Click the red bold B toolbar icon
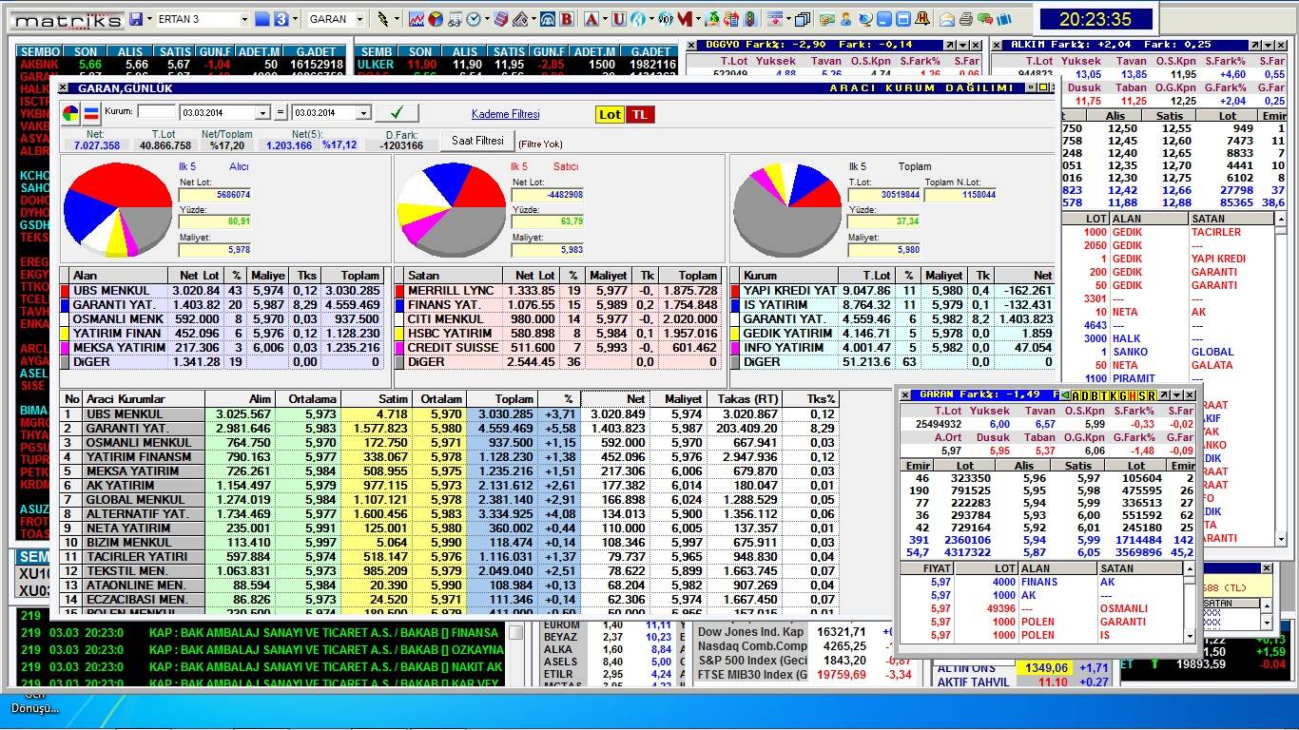The image size is (1299, 730). point(567,19)
